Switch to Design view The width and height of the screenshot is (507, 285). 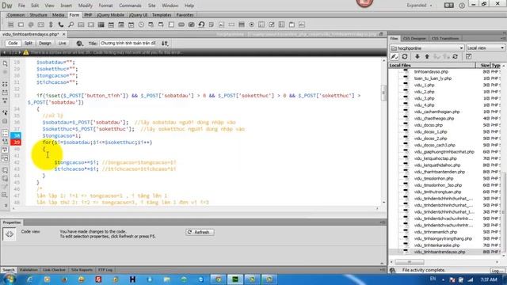click(x=45, y=44)
